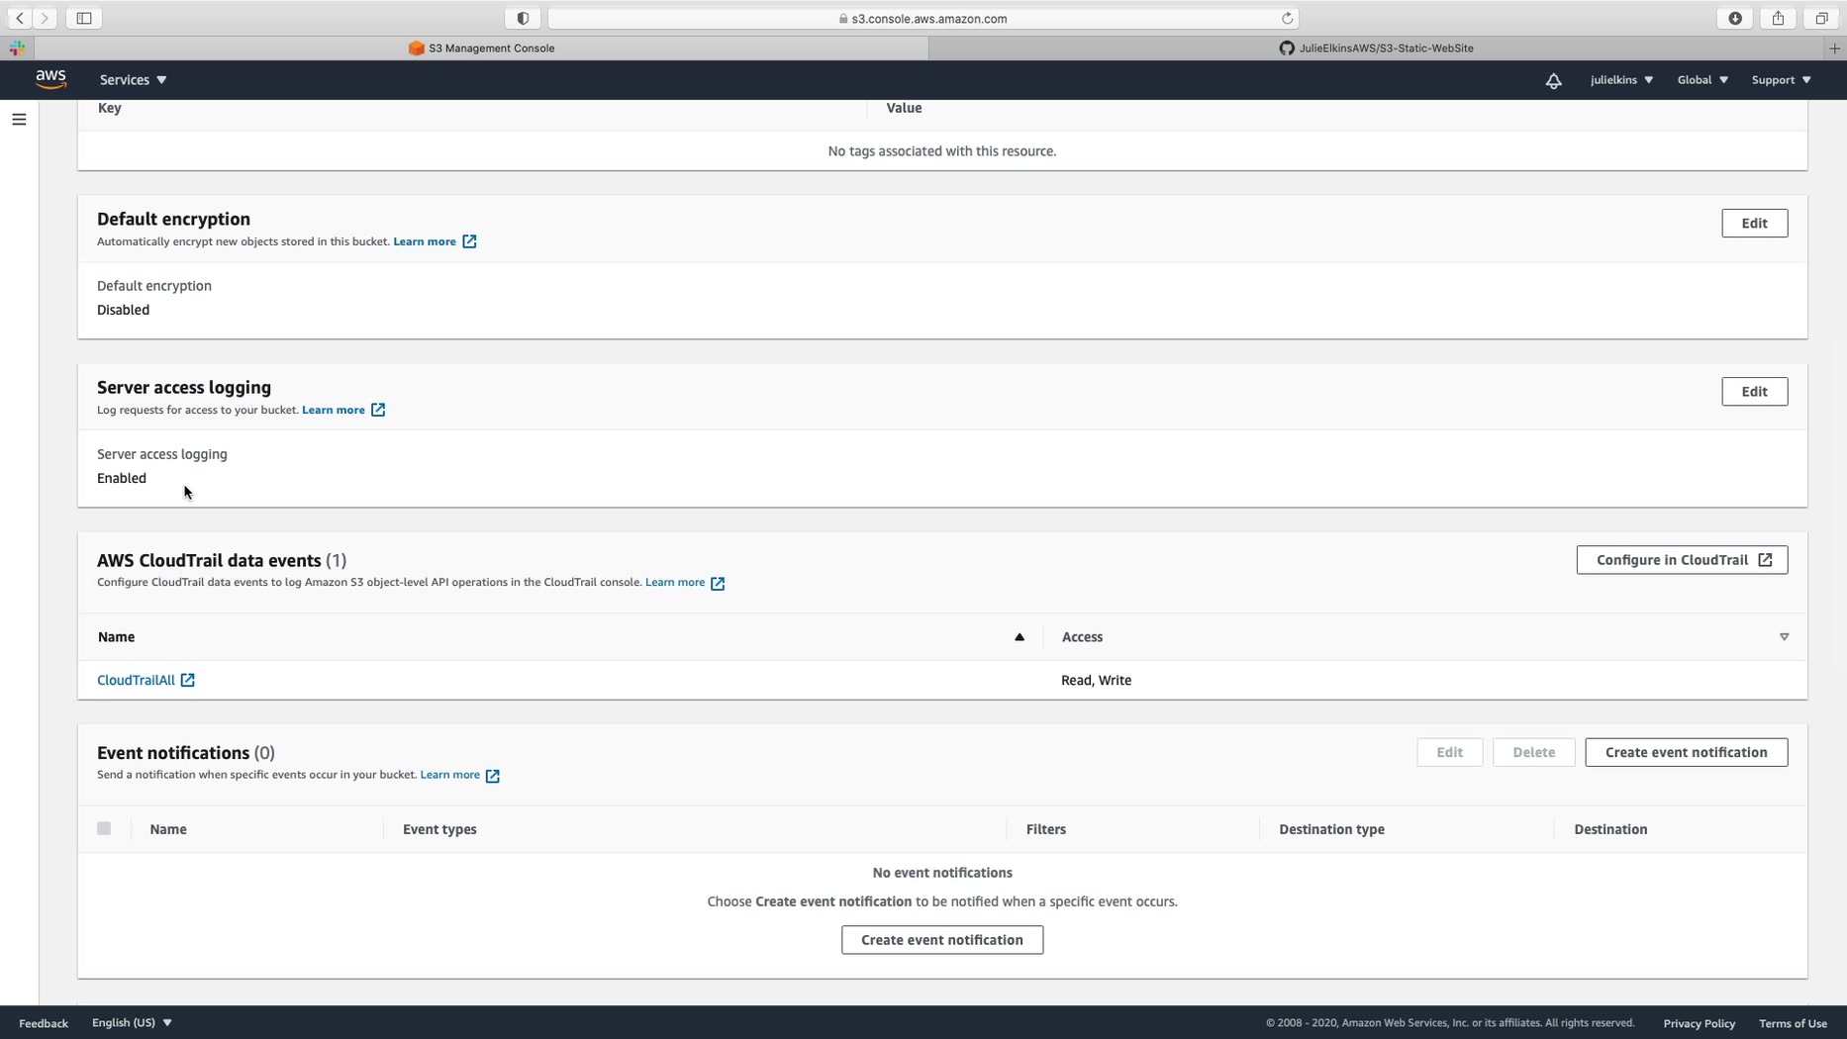Click the Name column header in Event notifications
1847x1039 pixels.
[168, 829]
